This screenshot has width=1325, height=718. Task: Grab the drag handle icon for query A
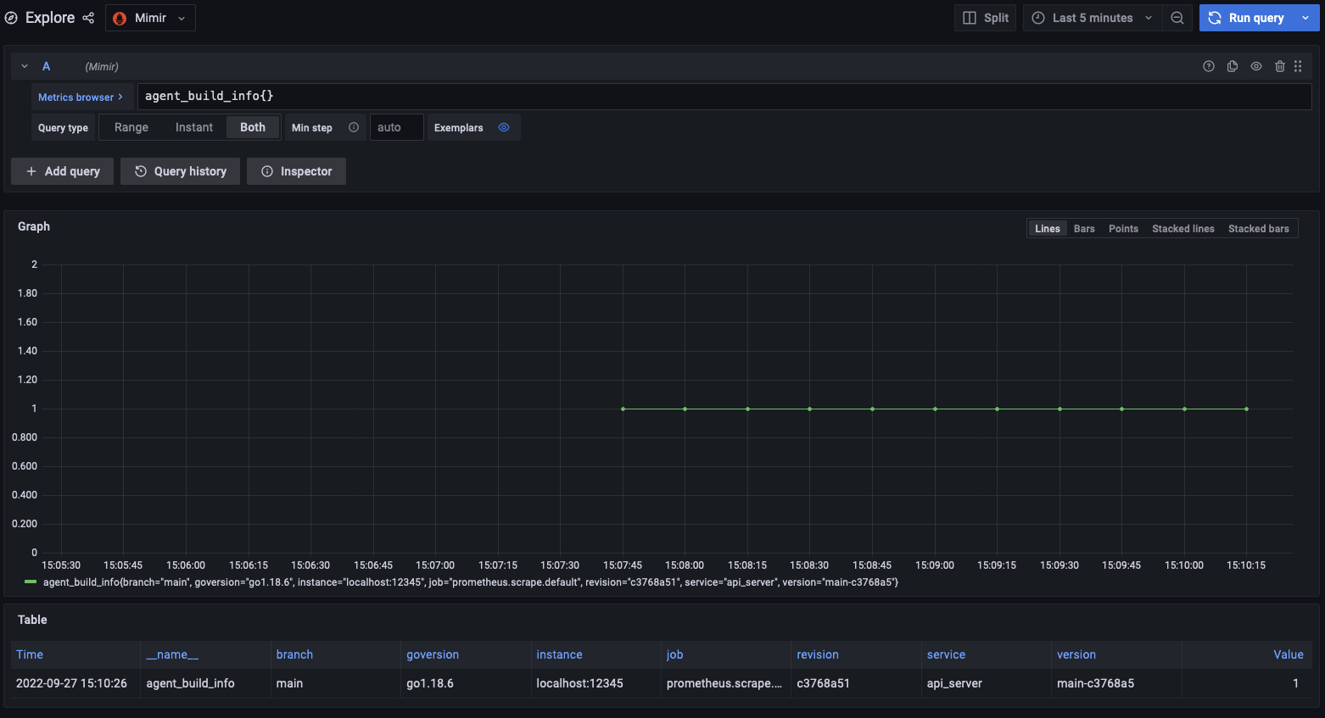coord(1298,65)
